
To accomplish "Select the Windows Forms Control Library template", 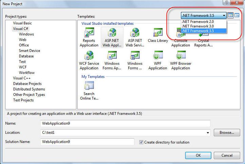I will tap(135, 61).
